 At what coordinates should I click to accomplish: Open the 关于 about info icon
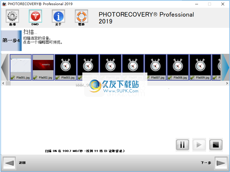pyautogui.click(x=58, y=16)
